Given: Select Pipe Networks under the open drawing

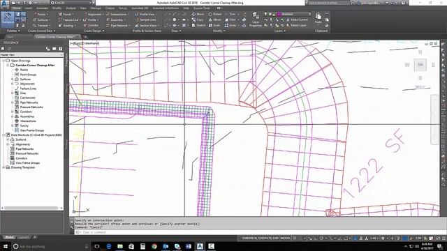Looking at the screenshot, I should [29, 102].
